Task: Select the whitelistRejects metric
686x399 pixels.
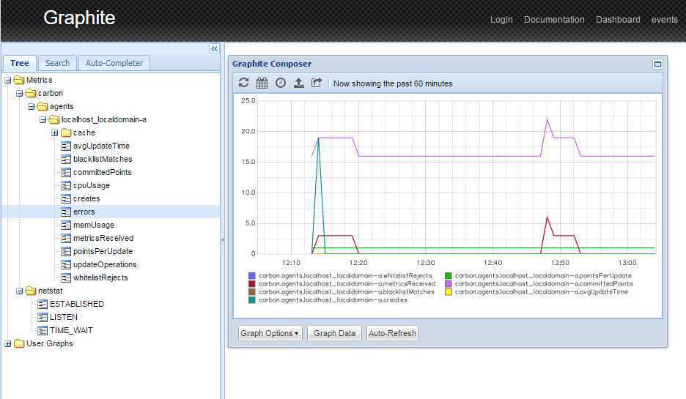Action: (x=100, y=277)
